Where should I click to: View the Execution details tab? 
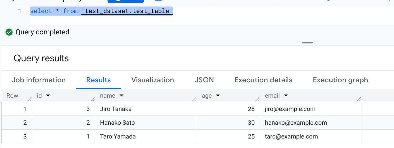tap(263, 80)
